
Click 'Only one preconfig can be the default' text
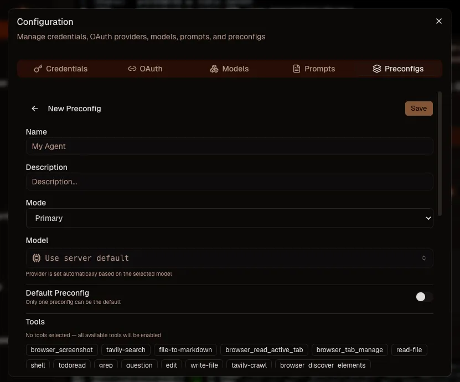pyautogui.click(x=73, y=302)
